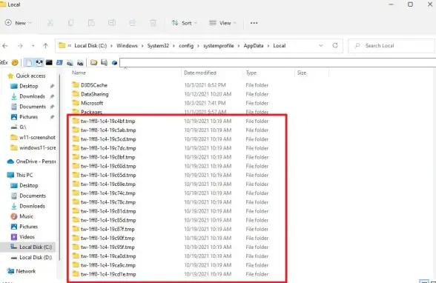Expand chevron after System32 breadcrumb
Screen dimensions: 436x283
pyautogui.click(x=174, y=46)
